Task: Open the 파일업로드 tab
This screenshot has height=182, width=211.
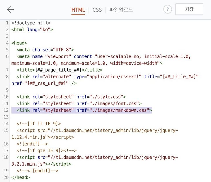Action: click(x=121, y=10)
